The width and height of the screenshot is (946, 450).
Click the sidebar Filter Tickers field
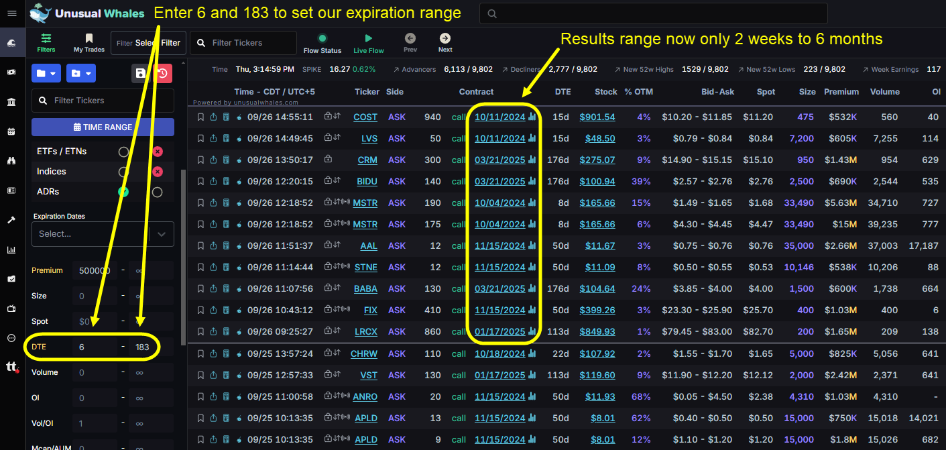[x=103, y=100]
